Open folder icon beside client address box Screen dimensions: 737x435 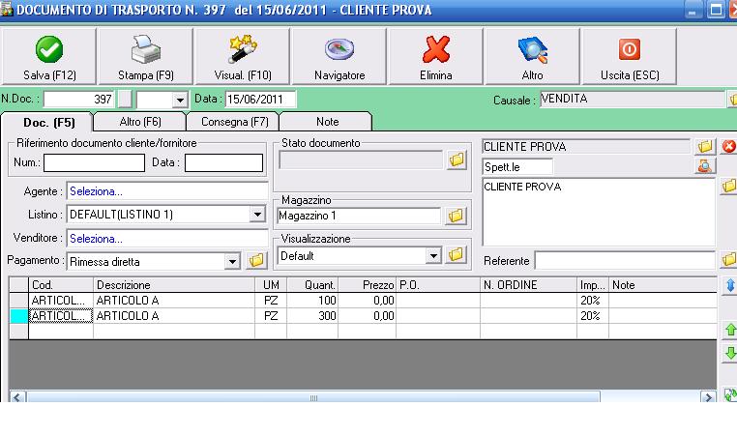click(729, 186)
